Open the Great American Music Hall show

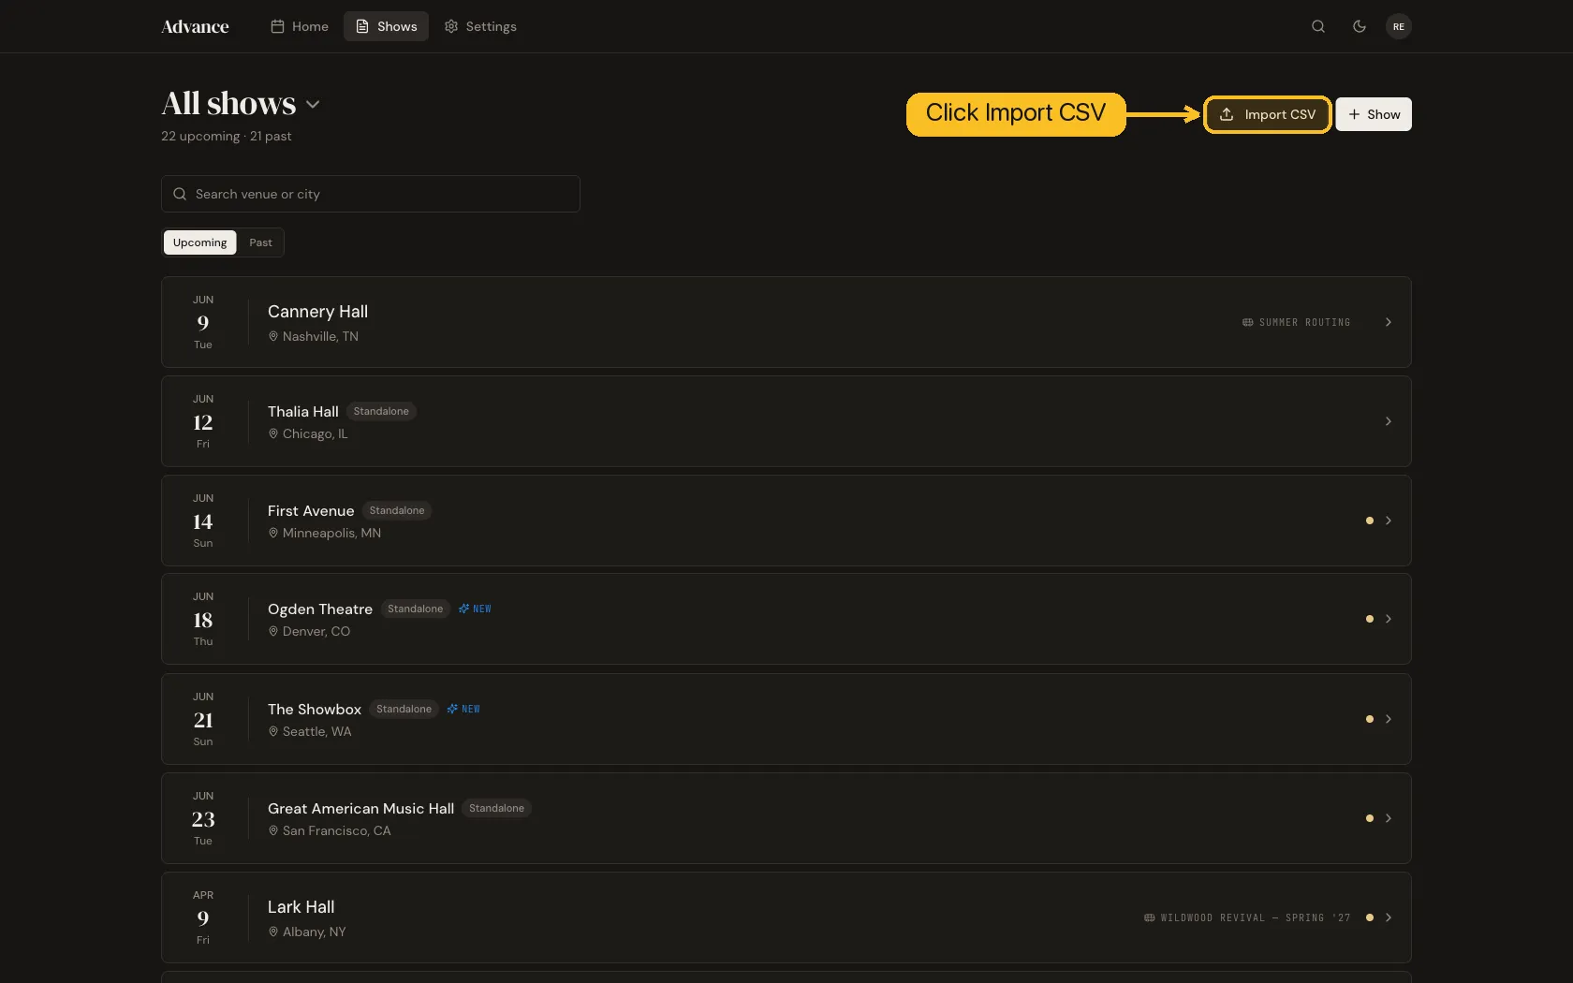click(x=786, y=818)
